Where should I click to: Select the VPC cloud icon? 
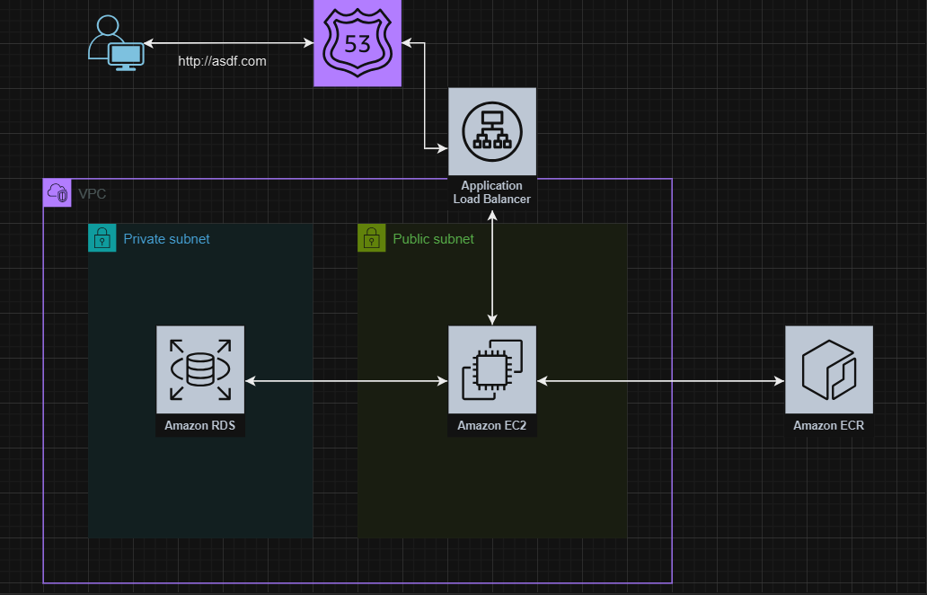point(57,193)
